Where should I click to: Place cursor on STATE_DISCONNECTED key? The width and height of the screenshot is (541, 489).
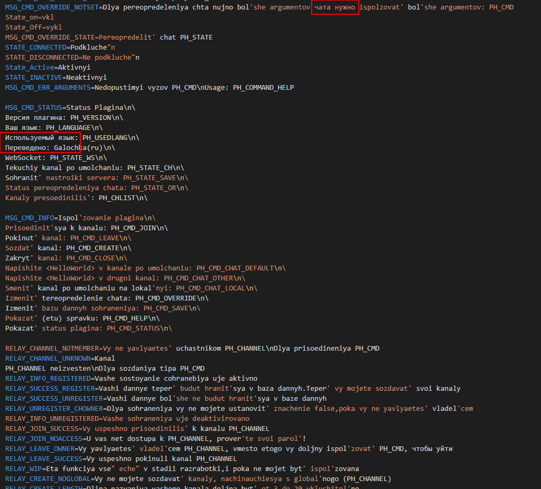pos(41,58)
